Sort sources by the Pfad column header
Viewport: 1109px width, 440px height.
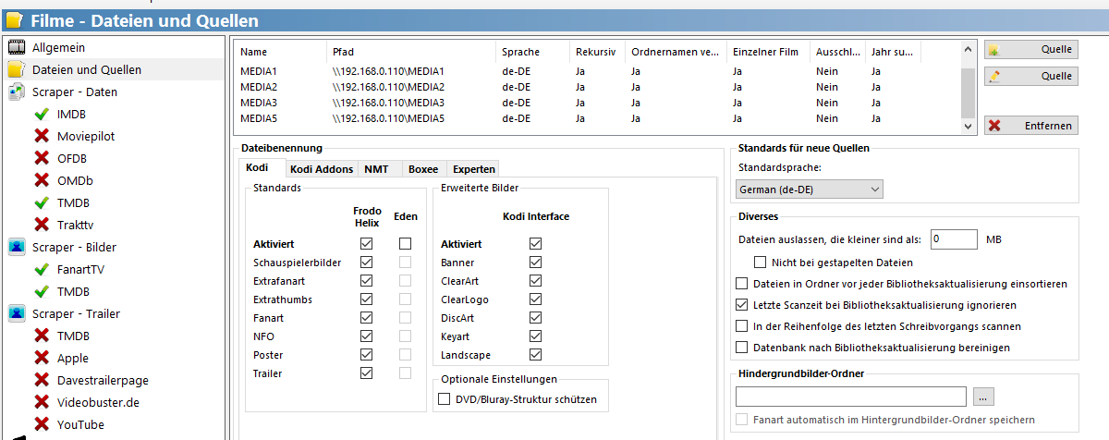(x=411, y=52)
